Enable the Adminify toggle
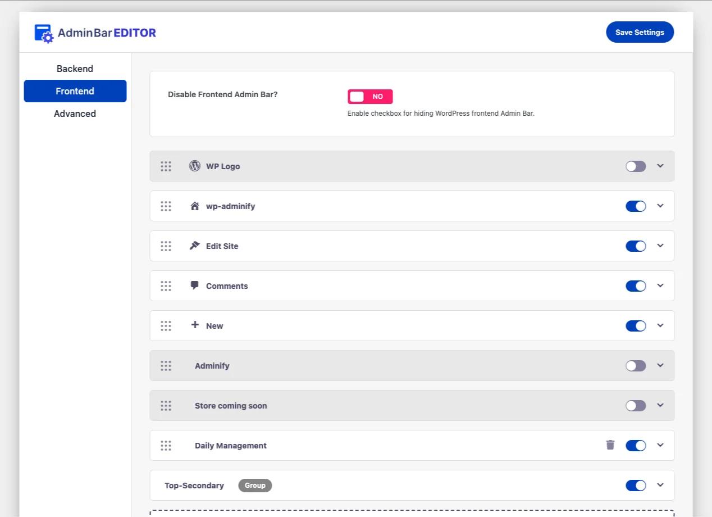Image resolution: width=712 pixels, height=517 pixels. click(x=636, y=366)
